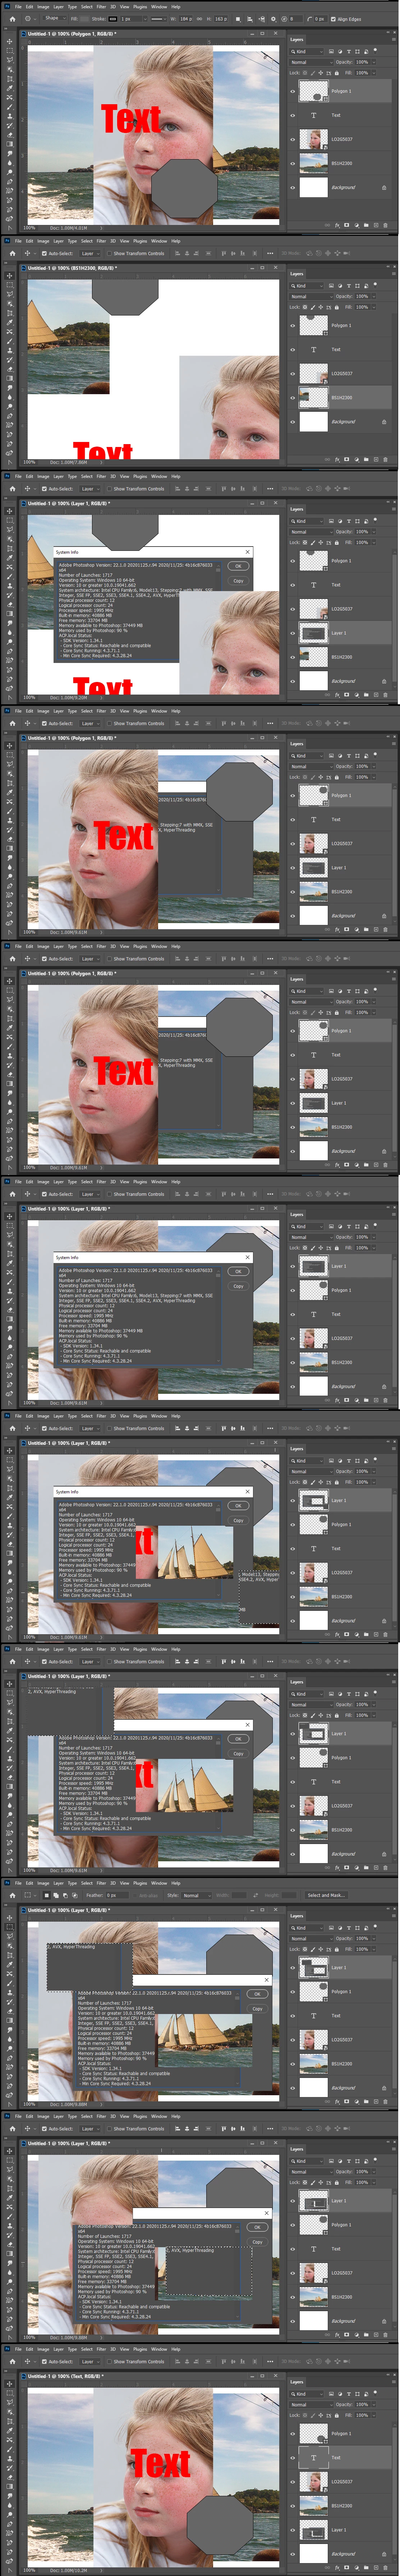Open the Normal blend mode dropdown in the topmost Layers panel

[311, 62]
